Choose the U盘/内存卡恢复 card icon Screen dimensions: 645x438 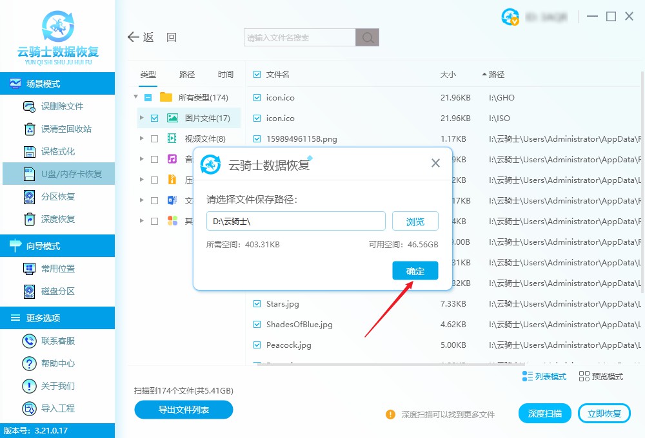(x=29, y=174)
